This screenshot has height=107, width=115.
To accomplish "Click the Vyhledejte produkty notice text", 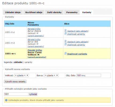I will (x=36, y=100).
